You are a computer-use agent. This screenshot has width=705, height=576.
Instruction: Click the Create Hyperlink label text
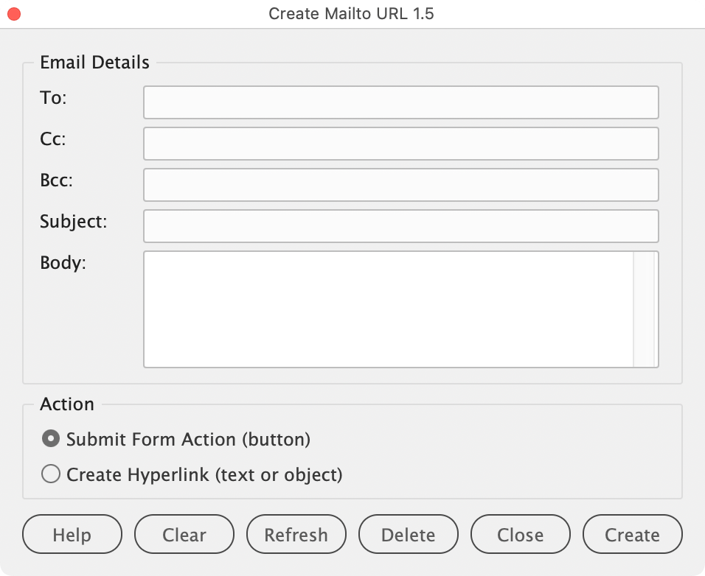point(204,474)
